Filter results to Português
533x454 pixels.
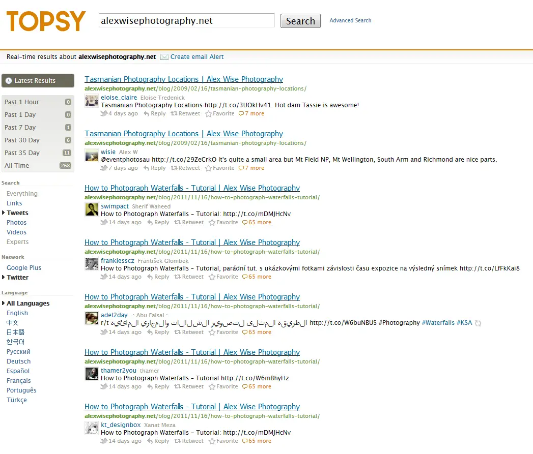pyautogui.click(x=21, y=390)
